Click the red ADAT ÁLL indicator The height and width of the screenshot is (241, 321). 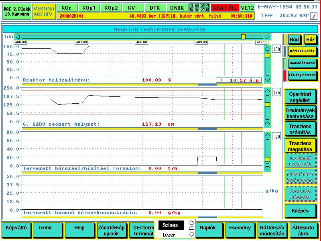(225, 8)
